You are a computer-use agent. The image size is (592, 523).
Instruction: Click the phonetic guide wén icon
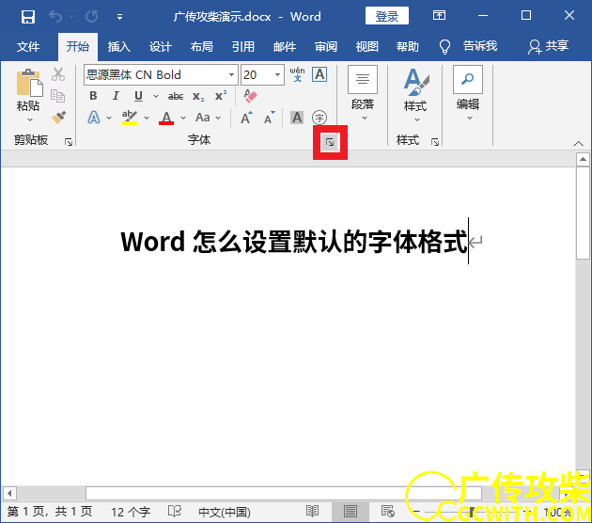[x=298, y=74]
